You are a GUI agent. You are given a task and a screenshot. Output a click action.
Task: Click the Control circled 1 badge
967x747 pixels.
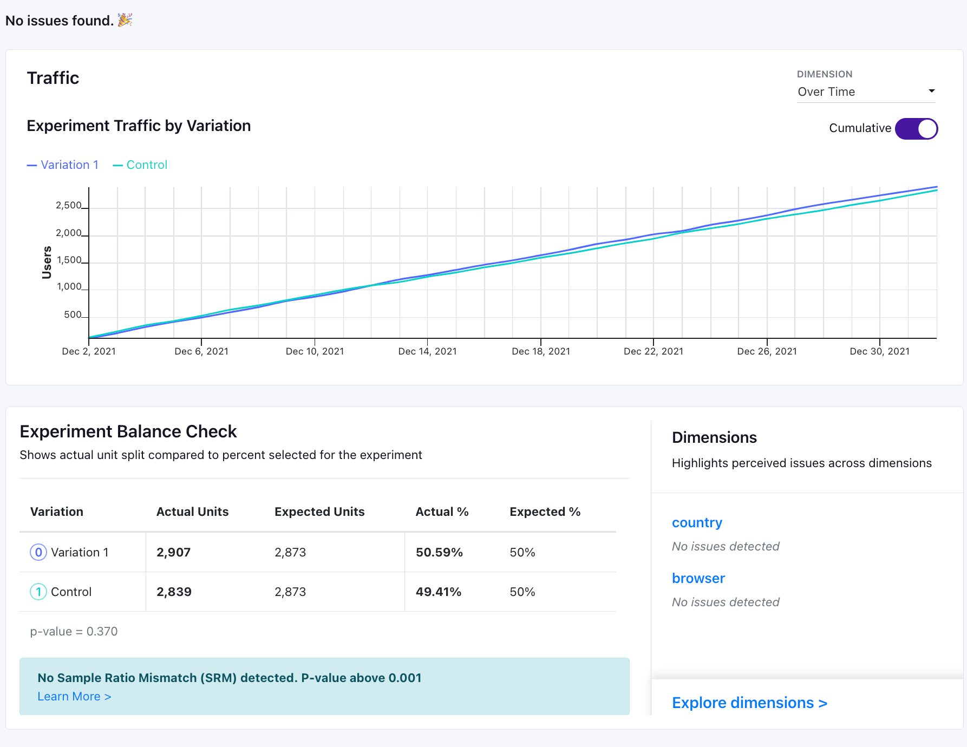click(38, 592)
